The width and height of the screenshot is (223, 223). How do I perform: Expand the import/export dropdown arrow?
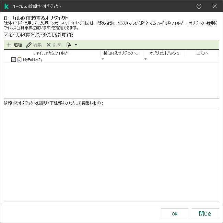click(76, 45)
